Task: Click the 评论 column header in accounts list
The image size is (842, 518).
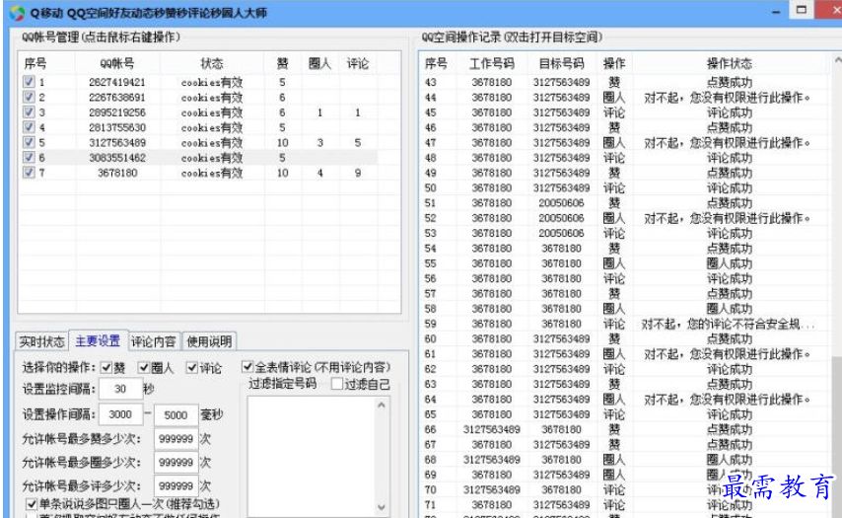Action: [358, 63]
